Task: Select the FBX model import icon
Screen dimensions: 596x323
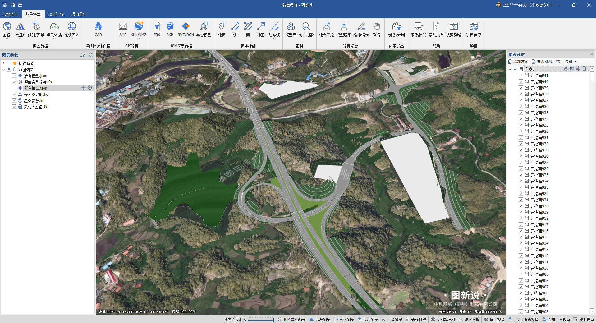Action: point(157,29)
